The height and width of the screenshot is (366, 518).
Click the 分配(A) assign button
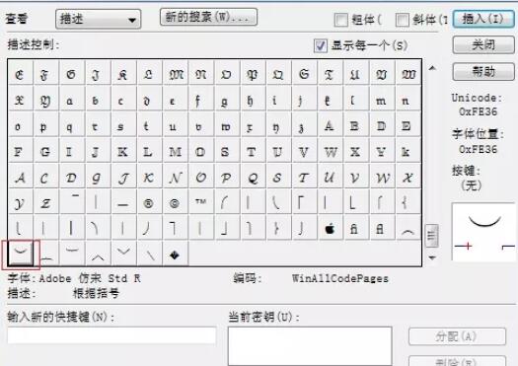click(x=457, y=336)
